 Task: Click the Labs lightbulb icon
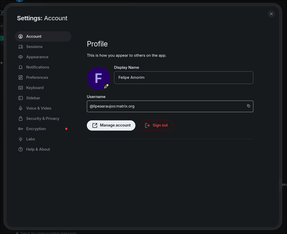[21, 139]
